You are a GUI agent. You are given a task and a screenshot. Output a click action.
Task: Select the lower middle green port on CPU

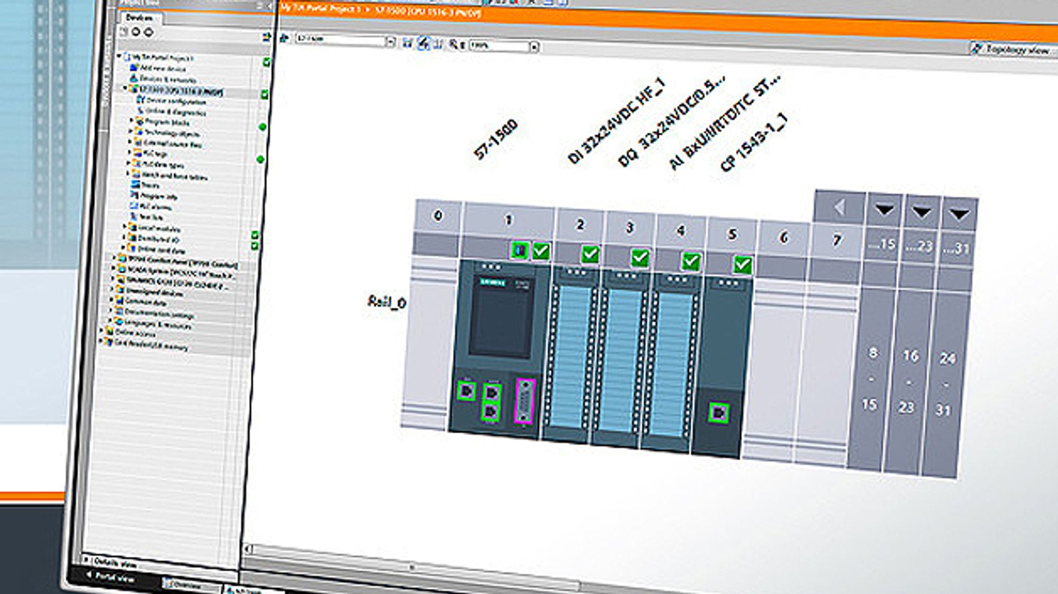click(491, 411)
